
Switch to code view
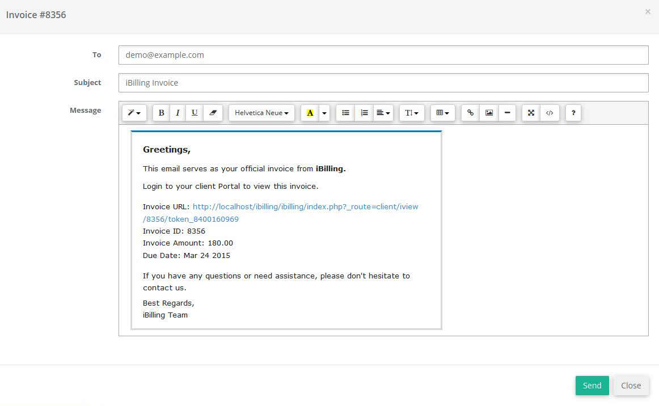[x=550, y=113]
